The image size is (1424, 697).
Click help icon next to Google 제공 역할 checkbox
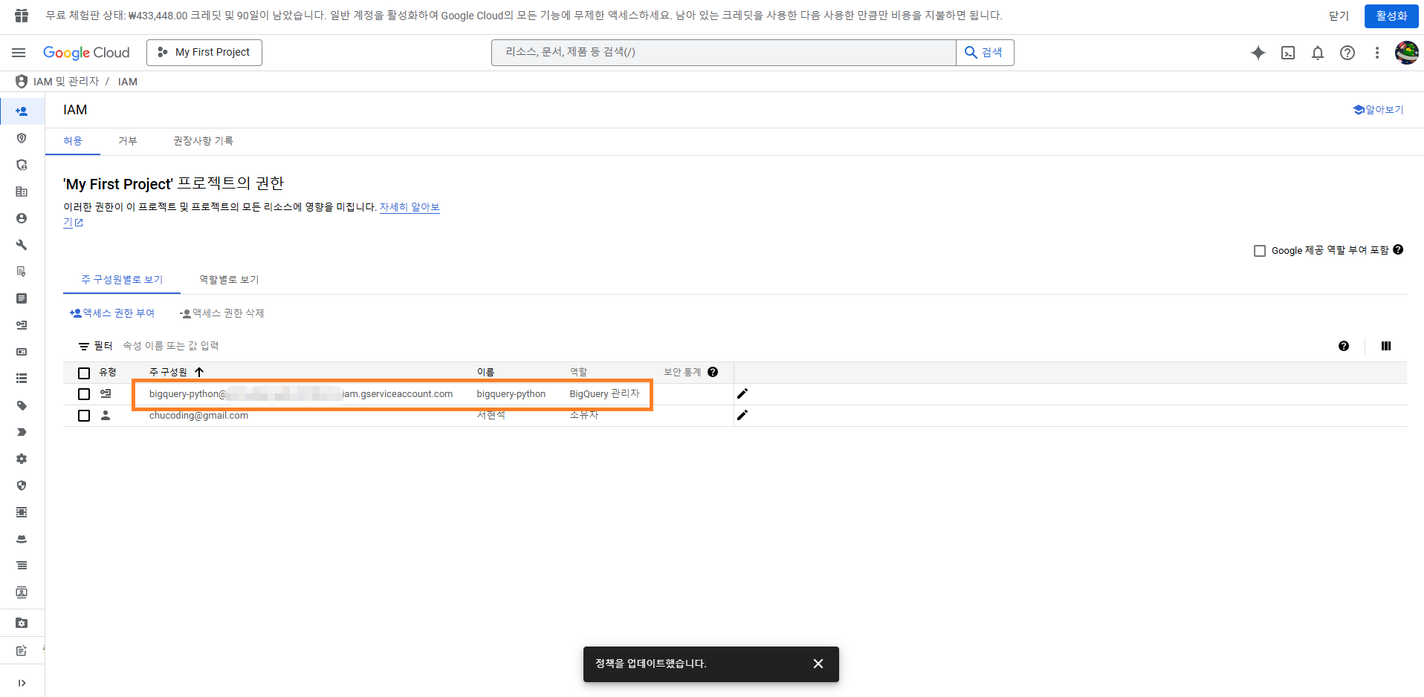coord(1398,250)
